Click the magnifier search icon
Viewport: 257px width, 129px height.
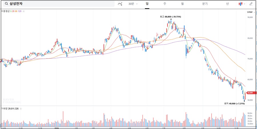coord(6,4)
